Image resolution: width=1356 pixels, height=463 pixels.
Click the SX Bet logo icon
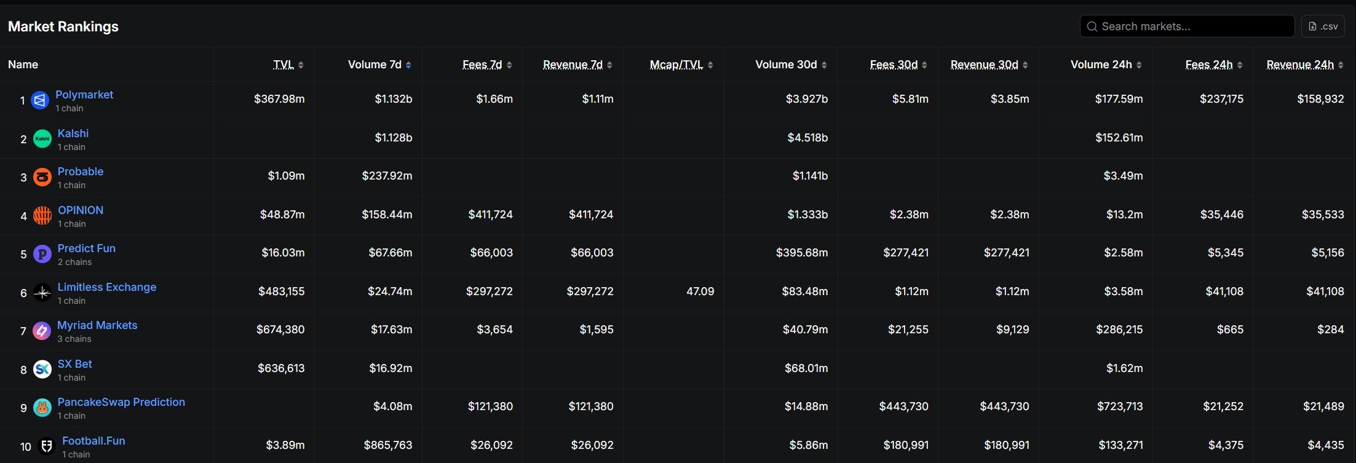[x=42, y=370]
